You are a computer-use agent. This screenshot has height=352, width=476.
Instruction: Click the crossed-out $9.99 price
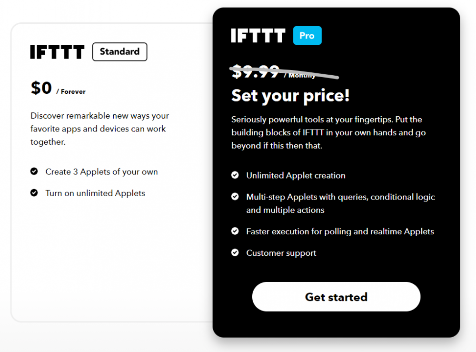[x=255, y=71]
